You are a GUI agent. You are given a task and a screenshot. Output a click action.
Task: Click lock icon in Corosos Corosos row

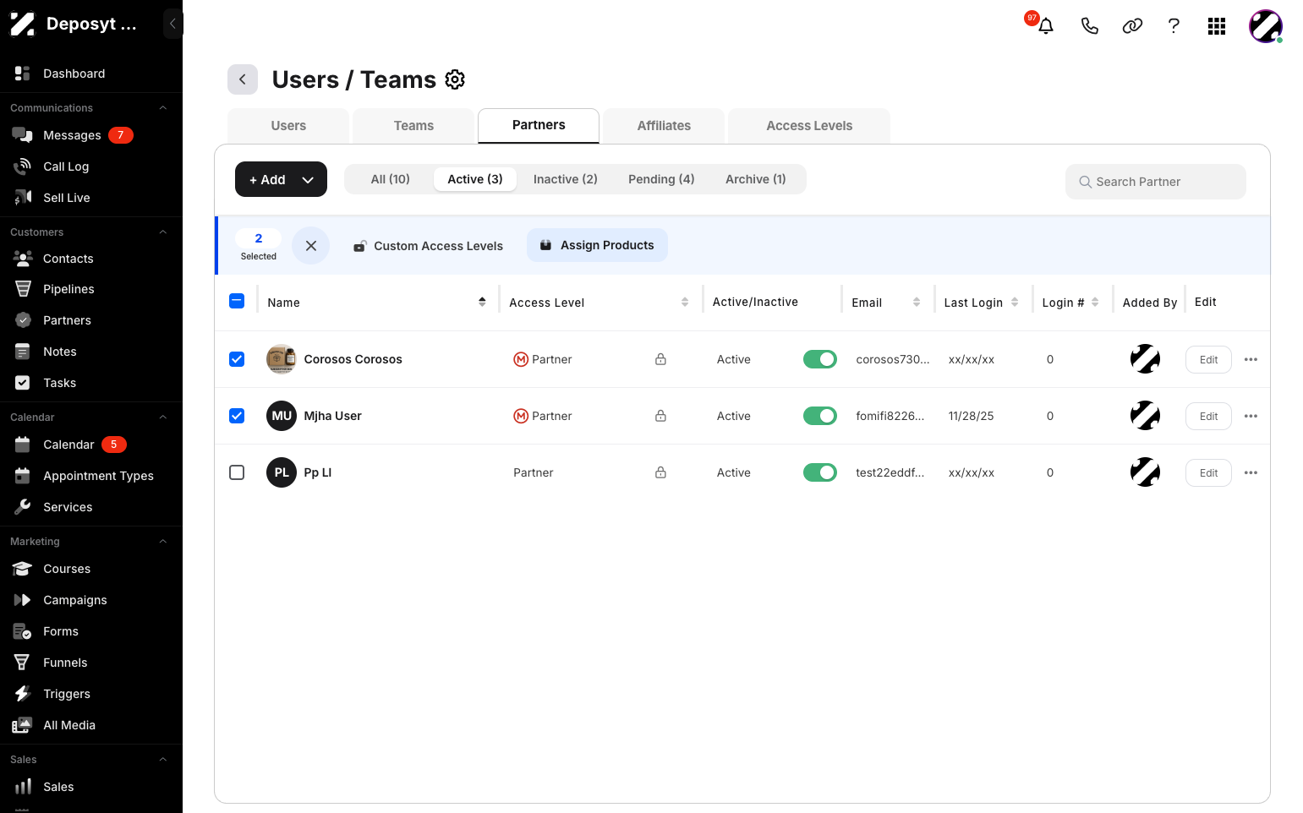pyautogui.click(x=660, y=359)
